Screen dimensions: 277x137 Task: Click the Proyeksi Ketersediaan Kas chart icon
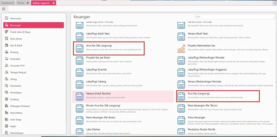point(181,48)
